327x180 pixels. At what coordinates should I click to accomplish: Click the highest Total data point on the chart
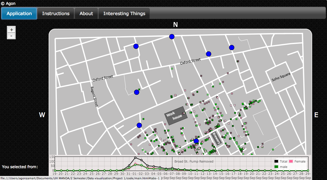click(135, 158)
